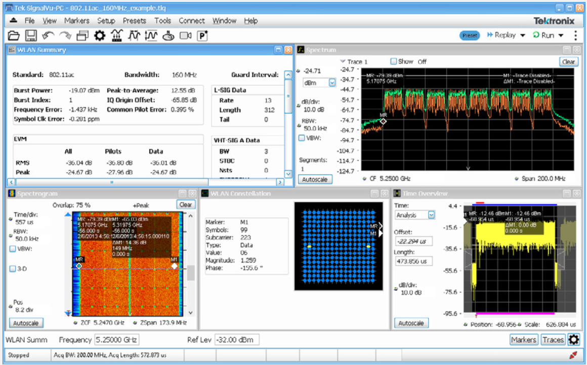Click Autoscale in the Spectrum panel
This screenshot has height=365, width=587.
315,179
